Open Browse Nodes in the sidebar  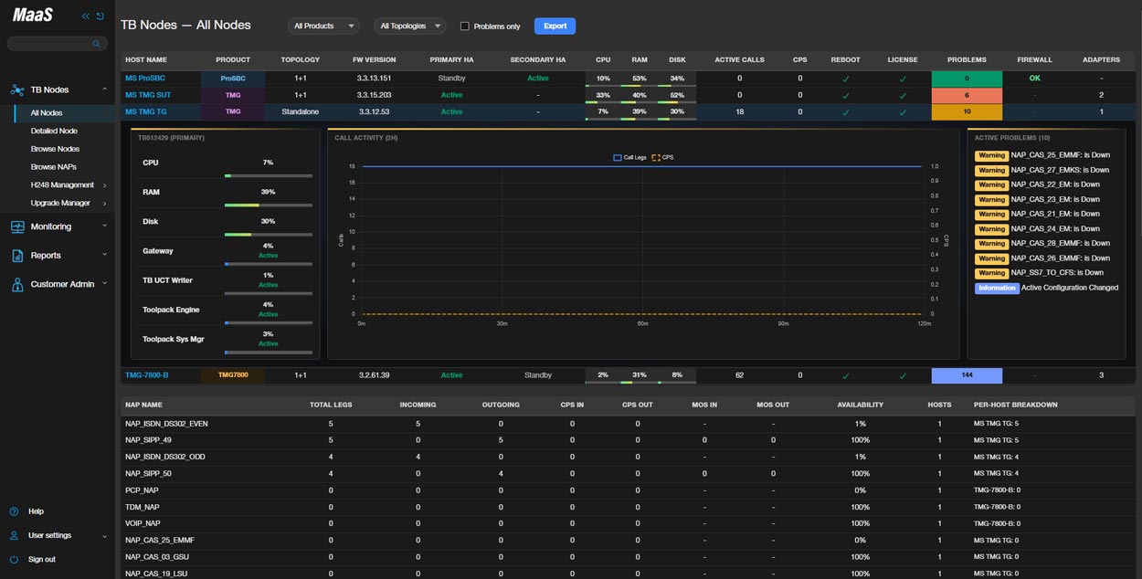coord(55,149)
